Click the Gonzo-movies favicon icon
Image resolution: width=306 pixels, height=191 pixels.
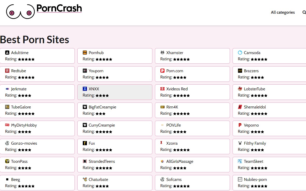pos(7,143)
